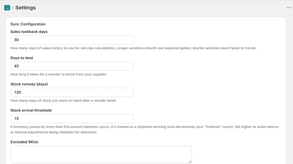Click the Settings page title
Viewport: 293px width, 164px height.
click(x=25, y=8)
